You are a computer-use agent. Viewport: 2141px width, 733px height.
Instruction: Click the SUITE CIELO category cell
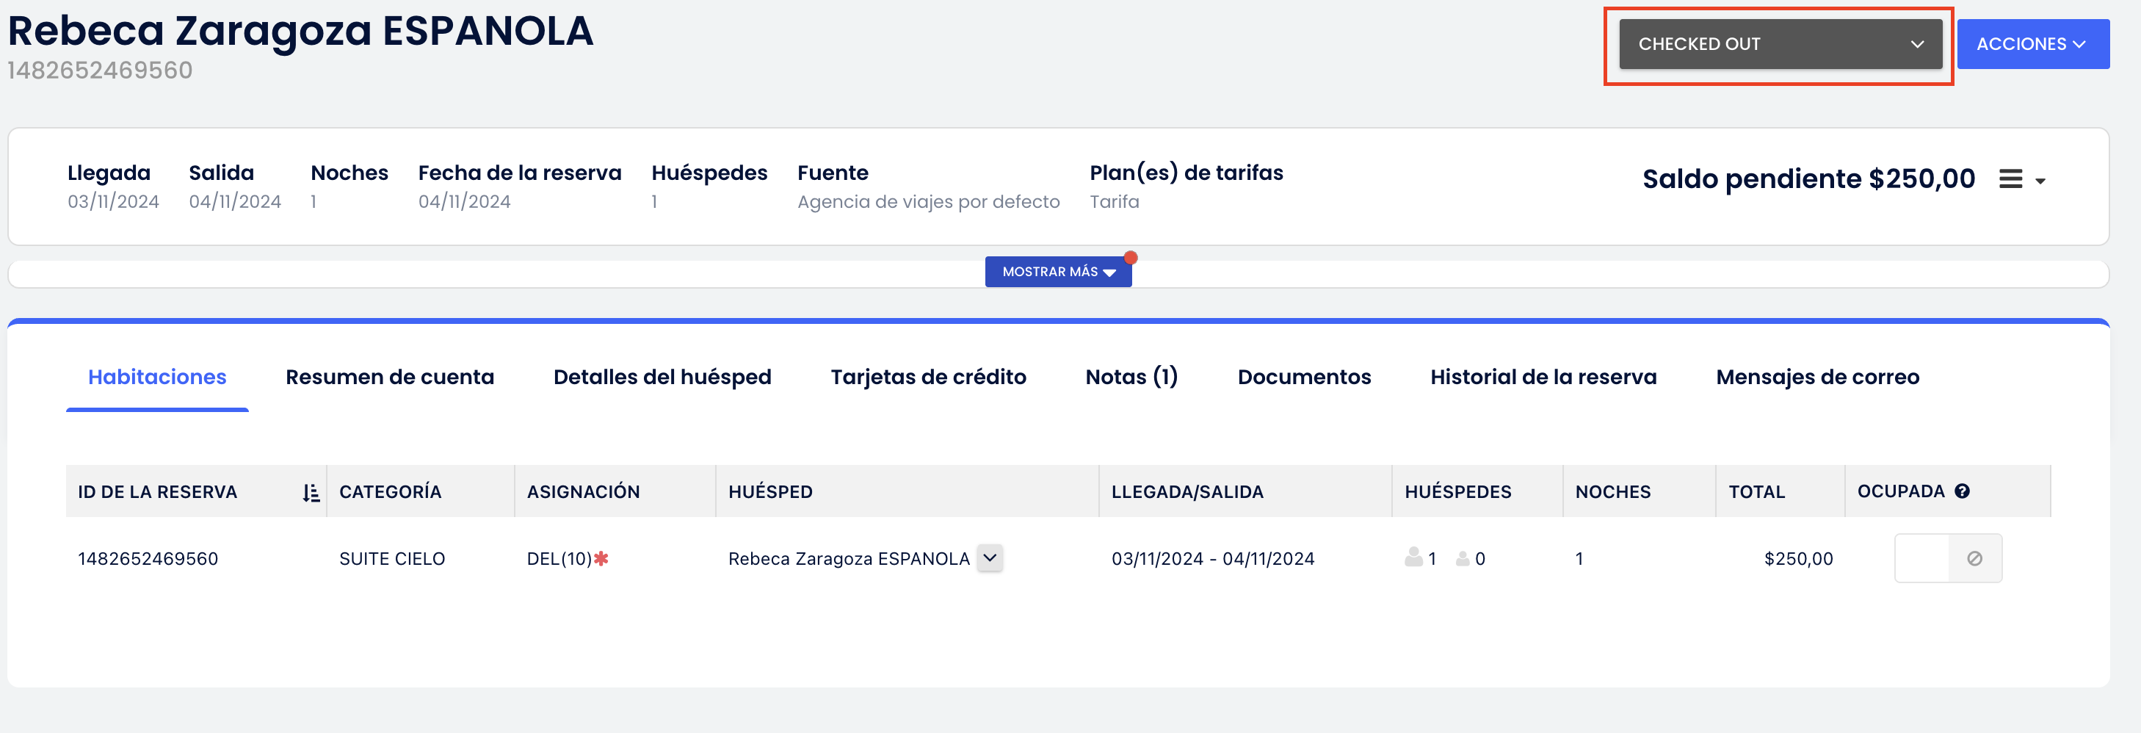pos(392,558)
